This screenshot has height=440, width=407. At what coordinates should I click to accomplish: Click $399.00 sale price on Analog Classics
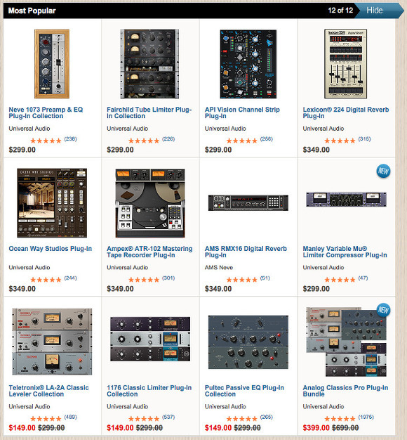click(316, 427)
